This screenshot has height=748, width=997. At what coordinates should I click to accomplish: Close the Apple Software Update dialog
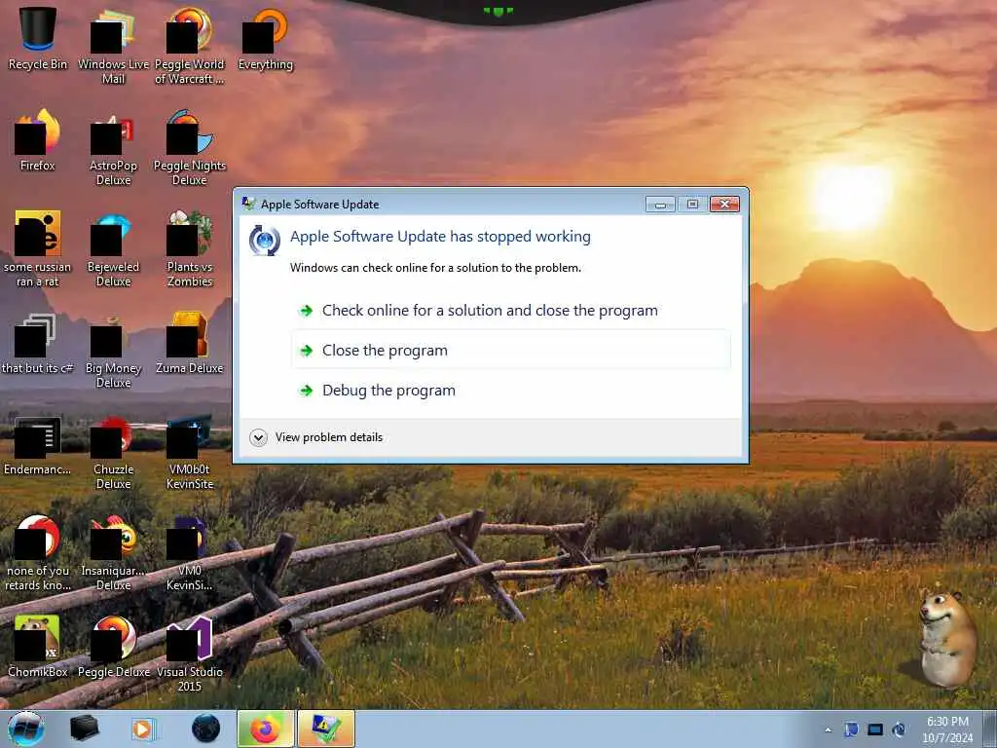click(x=724, y=205)
